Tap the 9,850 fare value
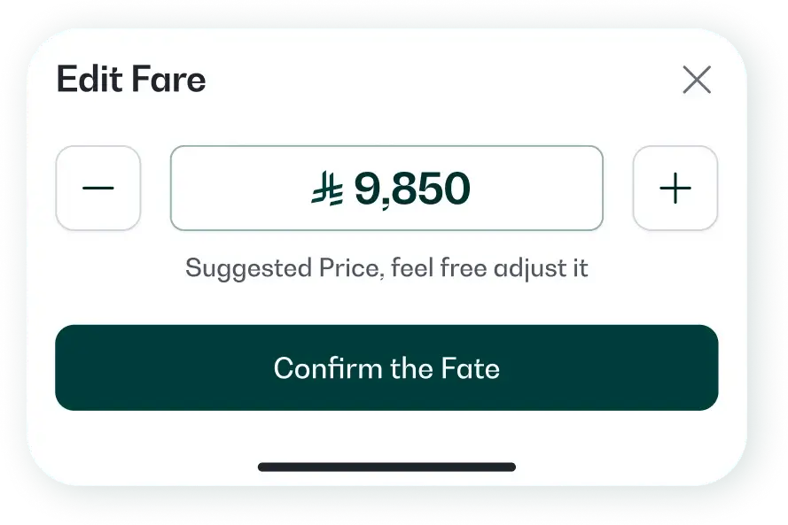The image size is (788, 525). 412,189
